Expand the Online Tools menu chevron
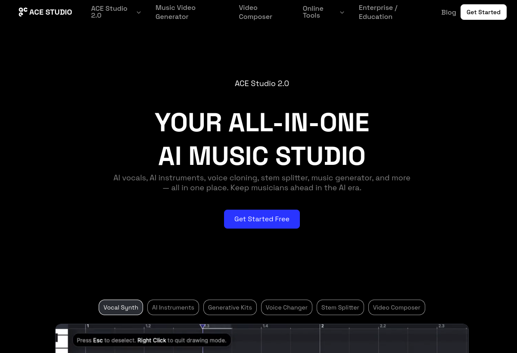The width and height of the screenshot is (517, 353). [342, 12]
